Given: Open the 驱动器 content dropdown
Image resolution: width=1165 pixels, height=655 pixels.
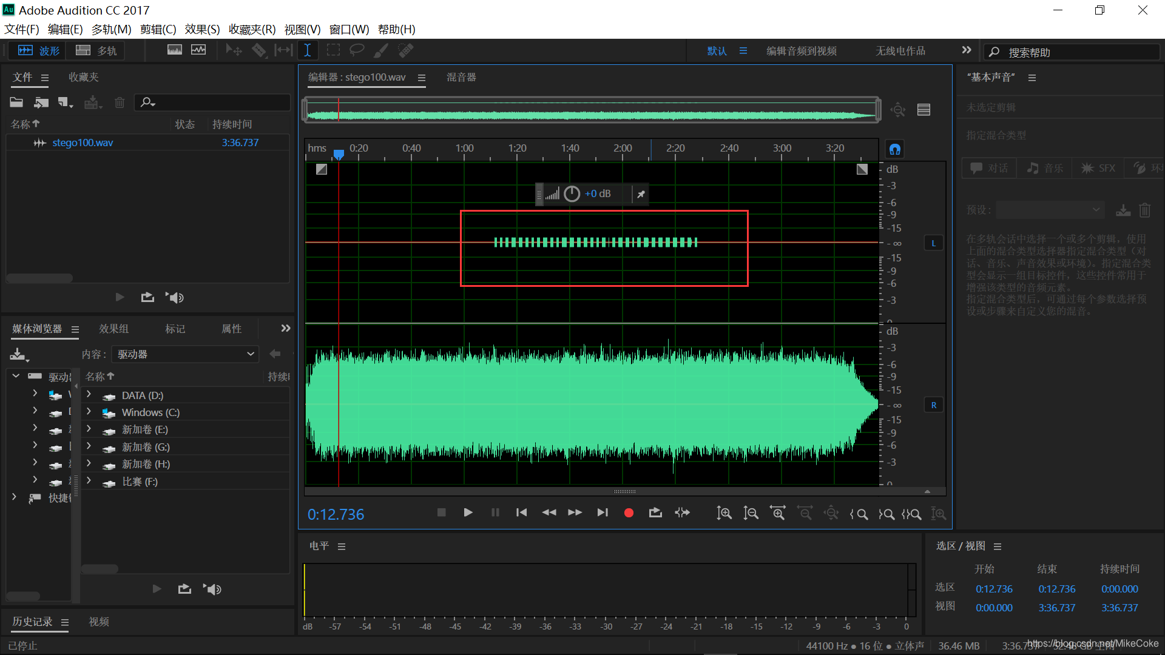Looking at the screenshot, I should point(185,354).
